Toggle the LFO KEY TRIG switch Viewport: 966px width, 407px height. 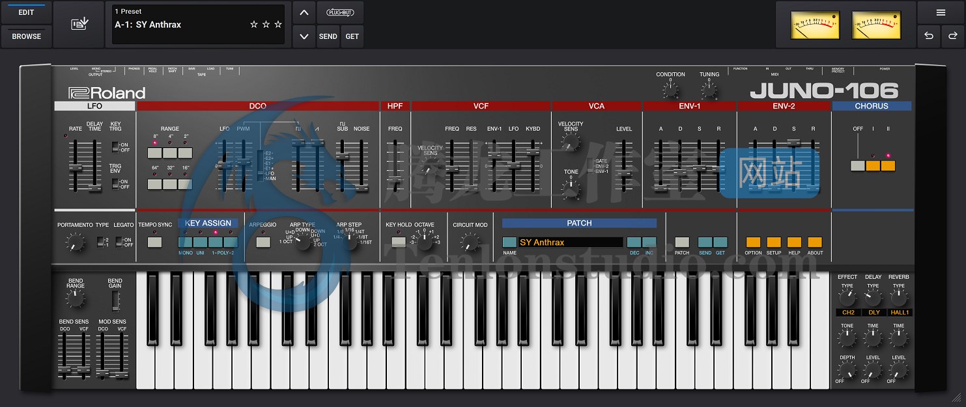(115, 147)
